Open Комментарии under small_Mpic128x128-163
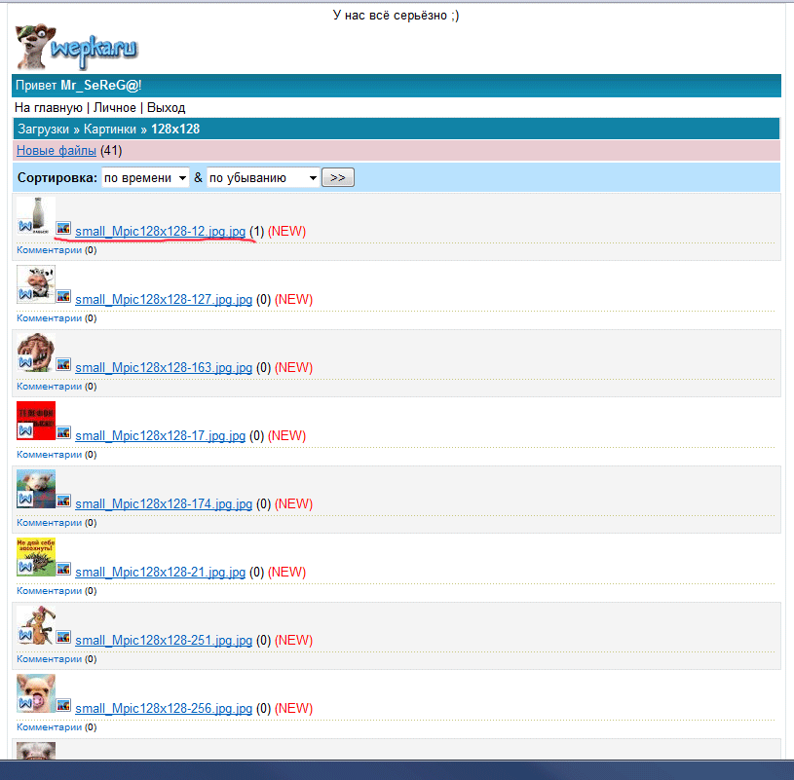The width and height of the screenshot is (794, 780). pyautogui.click(x=49, y=387)
